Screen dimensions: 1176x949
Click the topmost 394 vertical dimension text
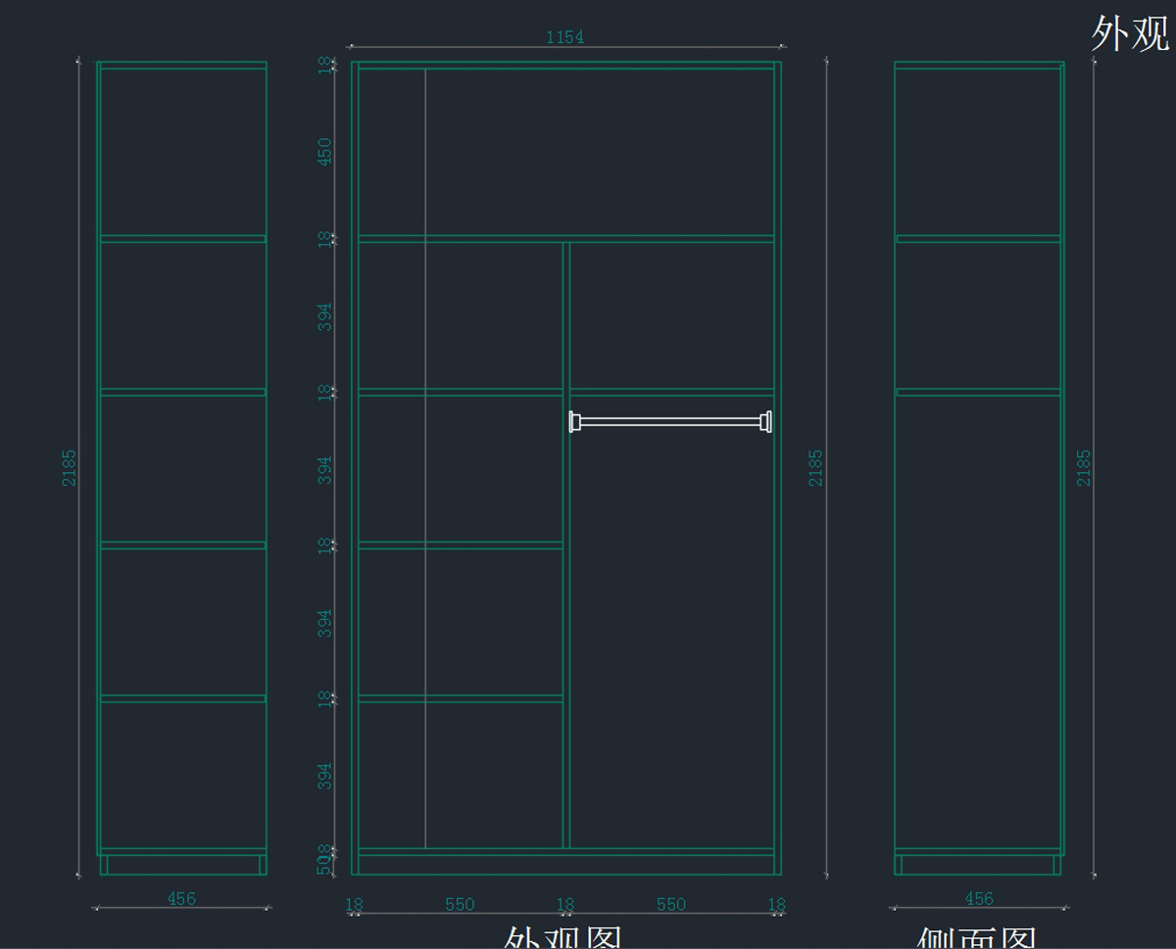click(x=324, y=315)
